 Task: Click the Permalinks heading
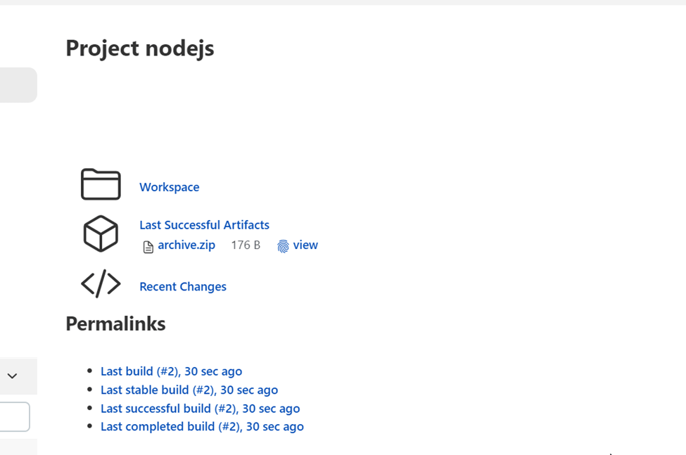(x=115, y=323)
